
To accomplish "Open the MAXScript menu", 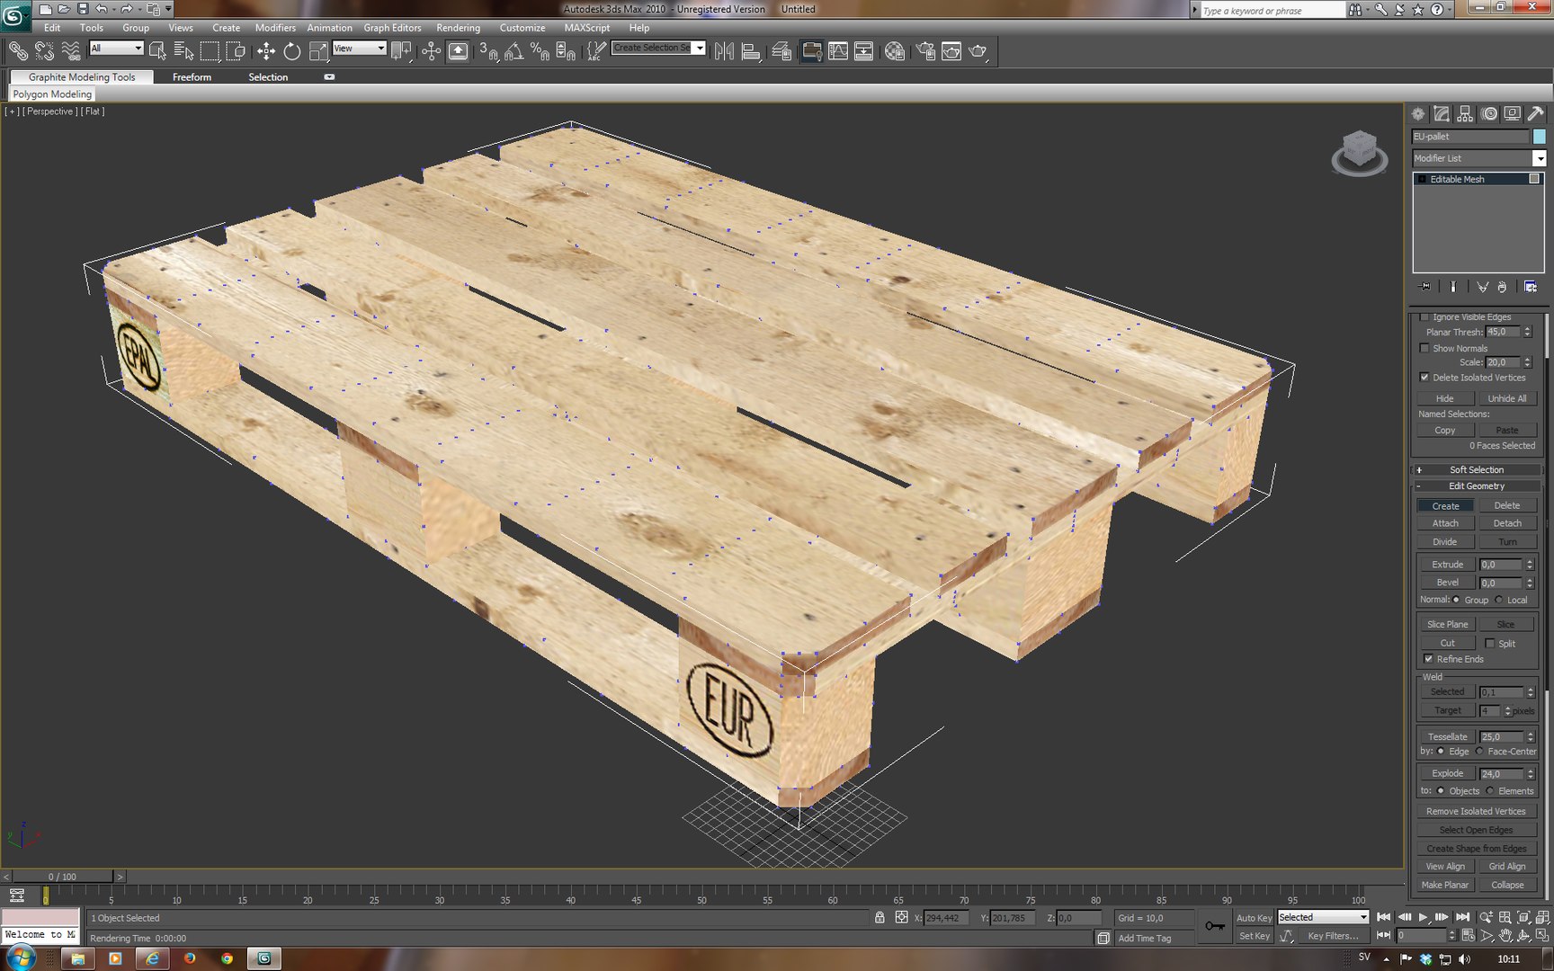I will click(586, 28).
